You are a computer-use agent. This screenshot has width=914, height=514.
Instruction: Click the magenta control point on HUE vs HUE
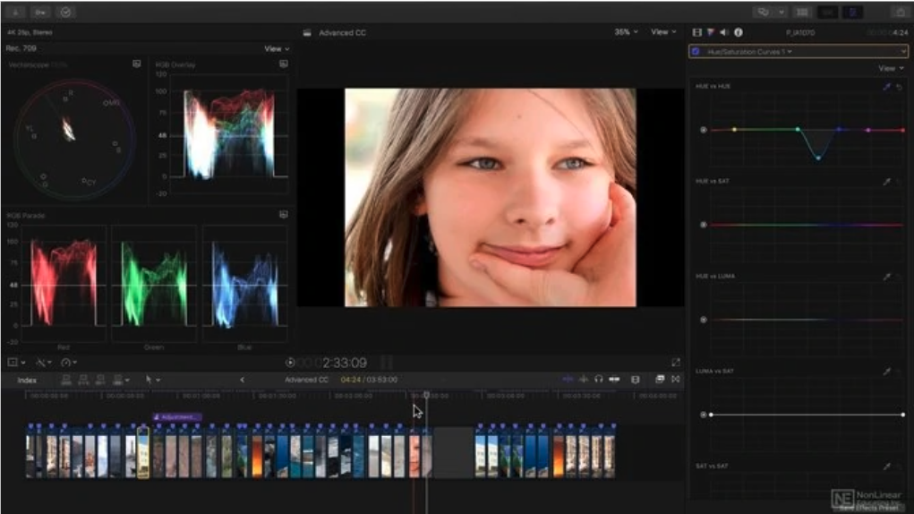pyautogui.click(x=868, y=130)
